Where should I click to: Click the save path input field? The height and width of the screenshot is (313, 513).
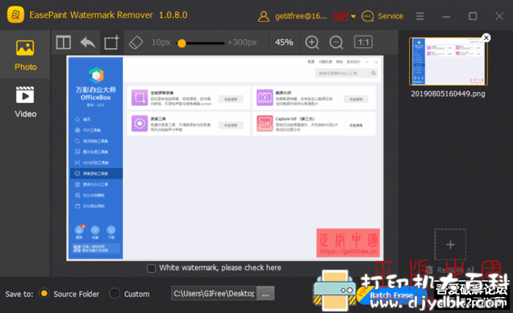click(x=214, y=293)
